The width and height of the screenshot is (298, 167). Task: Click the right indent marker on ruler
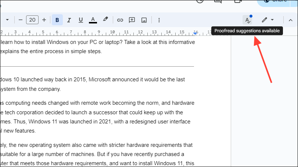[x=195, y=34]
